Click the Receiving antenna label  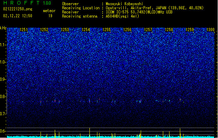tap(80, 16)
